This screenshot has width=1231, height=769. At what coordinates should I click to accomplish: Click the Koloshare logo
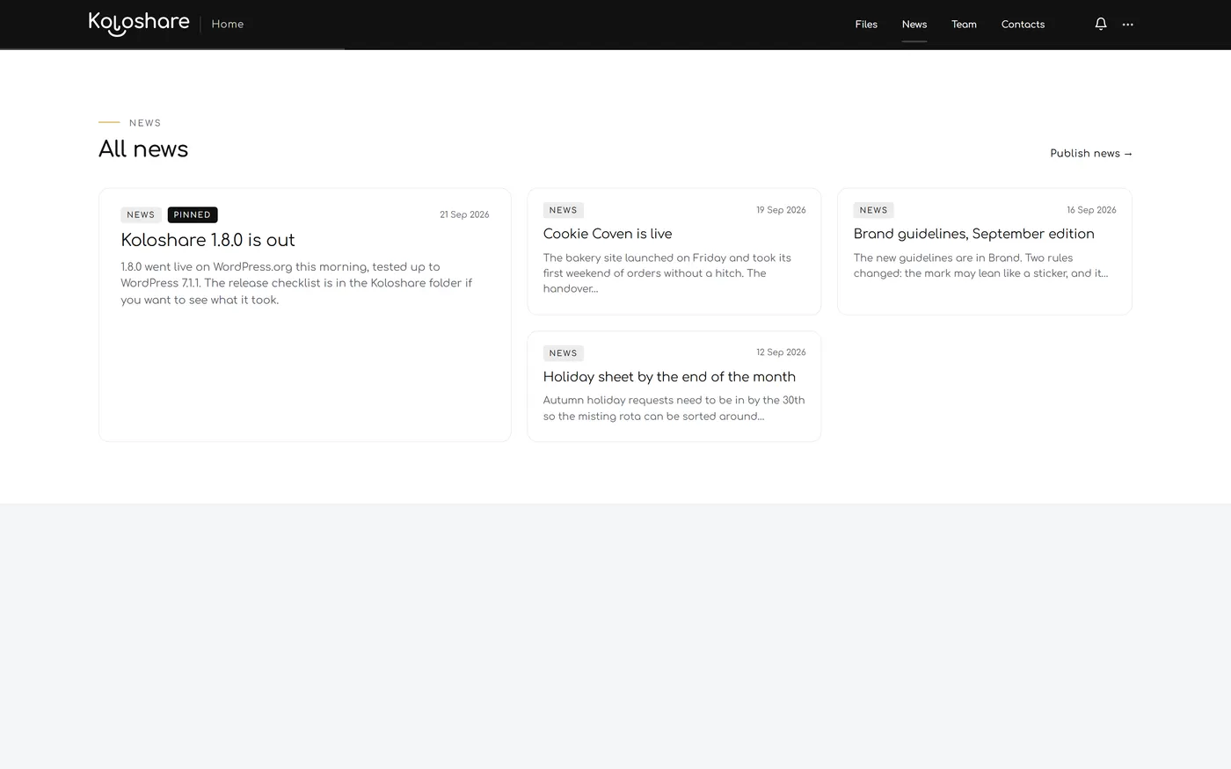pos(139,23)
